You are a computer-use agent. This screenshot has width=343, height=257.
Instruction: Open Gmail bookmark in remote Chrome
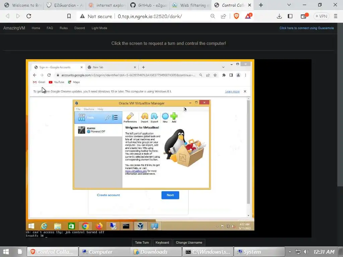[x=39, y=82]
